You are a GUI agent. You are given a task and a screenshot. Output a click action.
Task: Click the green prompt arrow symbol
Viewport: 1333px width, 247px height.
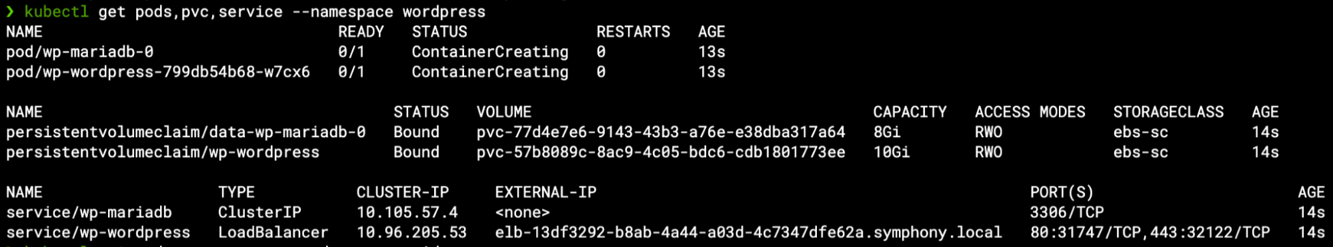(x=10, y=11)
